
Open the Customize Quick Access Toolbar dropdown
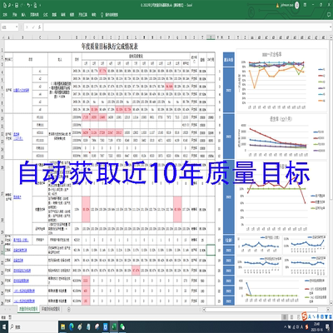40,5
